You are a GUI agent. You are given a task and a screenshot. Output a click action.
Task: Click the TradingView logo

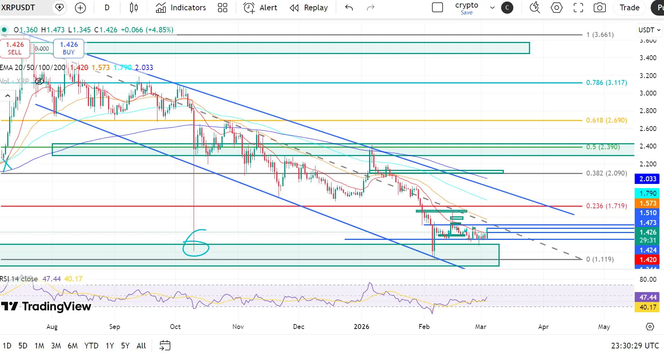tap(46, 306)
